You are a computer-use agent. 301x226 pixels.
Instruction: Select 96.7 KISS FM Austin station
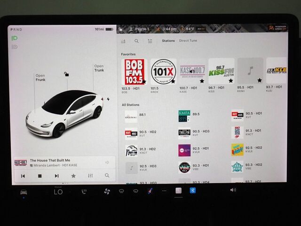click(x=221, y=72)
